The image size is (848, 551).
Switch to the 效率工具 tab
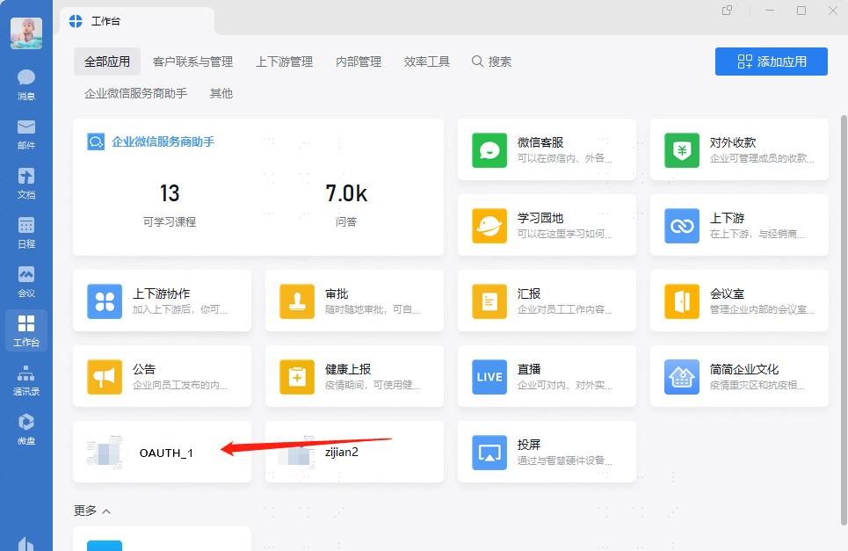click(x=427, y=62)
